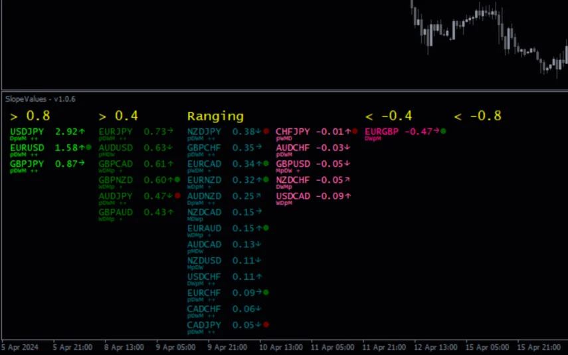This screenshot has height=355, width=568.
Task: Open the USDCAD pair entry
Action: (293, 196)
